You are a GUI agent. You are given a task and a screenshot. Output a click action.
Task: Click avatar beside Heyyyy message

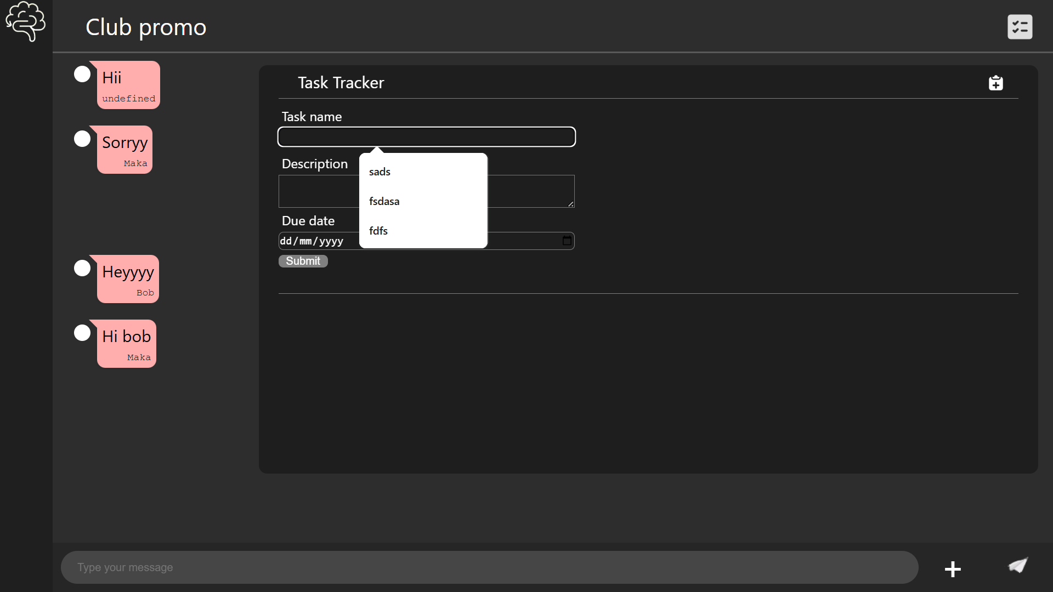82,268
